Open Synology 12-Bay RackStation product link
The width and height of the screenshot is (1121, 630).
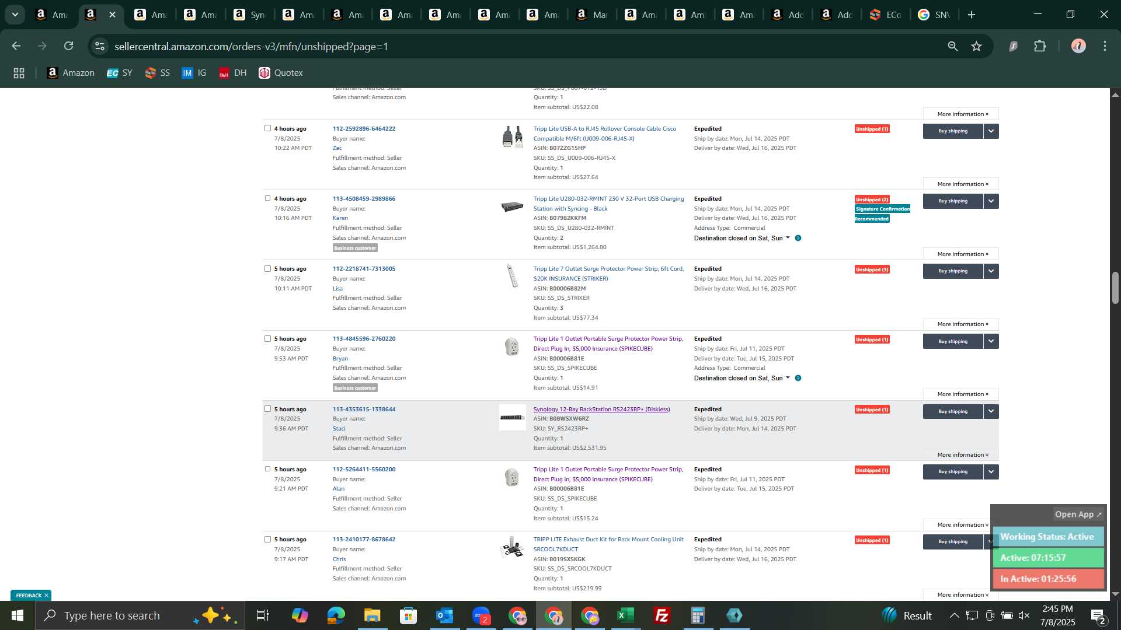click(x=601, y=409)
